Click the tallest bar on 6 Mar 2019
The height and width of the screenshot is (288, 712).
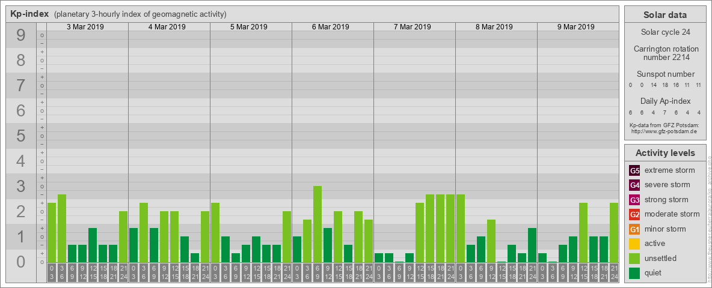pos(318,224)
